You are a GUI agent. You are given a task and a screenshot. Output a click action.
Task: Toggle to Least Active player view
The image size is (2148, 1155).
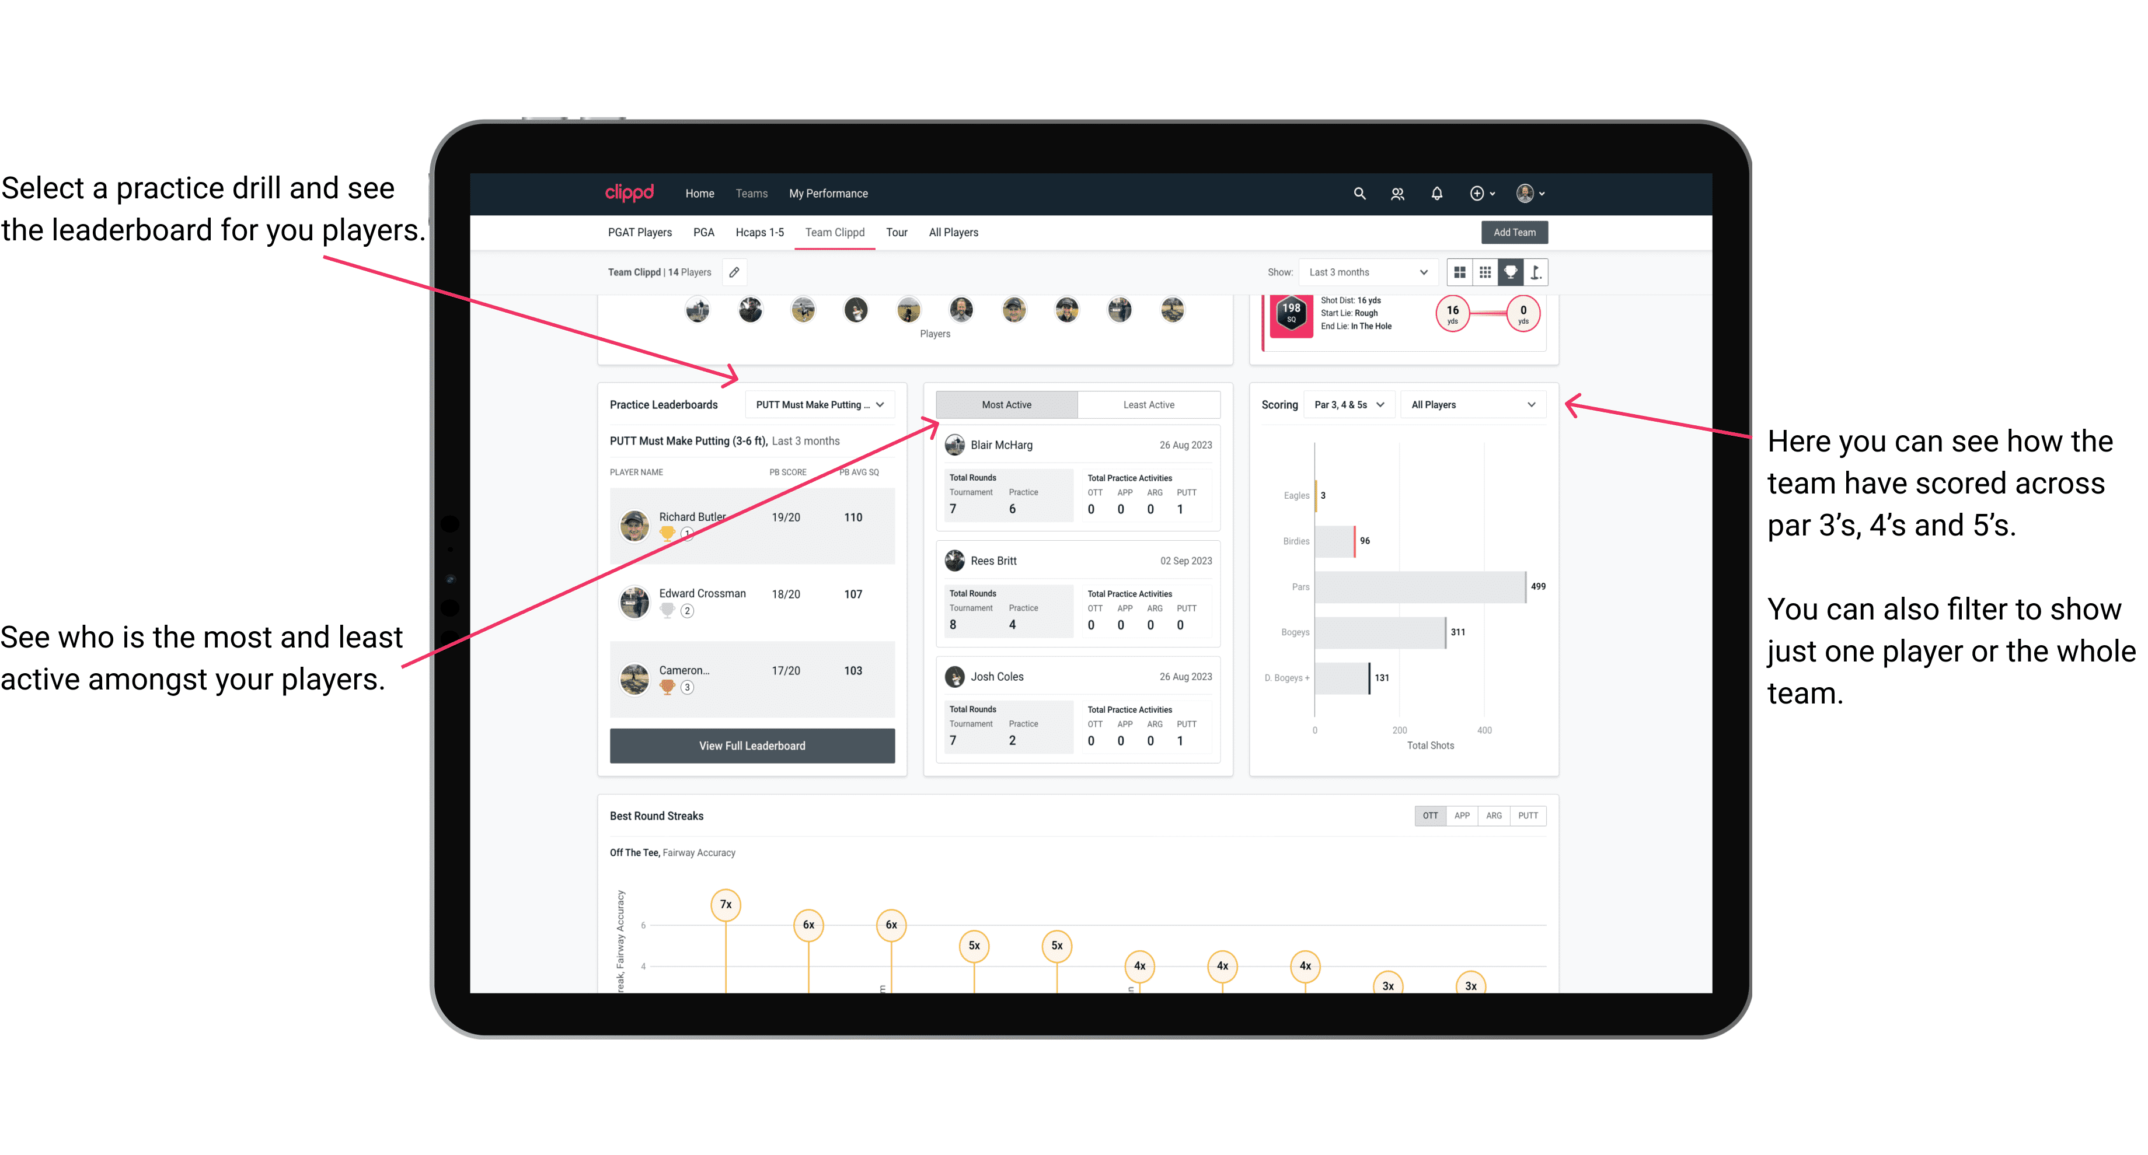[1148, 405]
